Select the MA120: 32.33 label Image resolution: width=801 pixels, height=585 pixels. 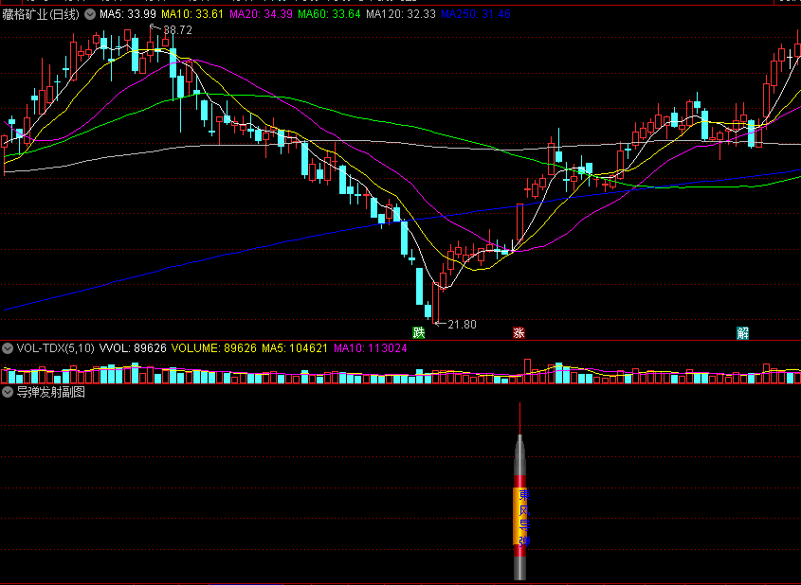coord(400,14)
